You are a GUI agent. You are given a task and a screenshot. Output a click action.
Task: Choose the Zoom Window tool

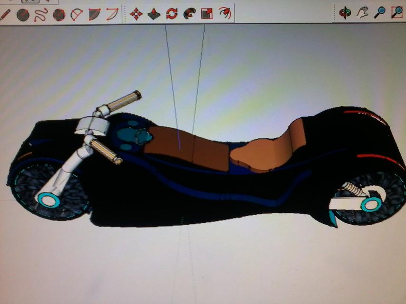(396, 12)
